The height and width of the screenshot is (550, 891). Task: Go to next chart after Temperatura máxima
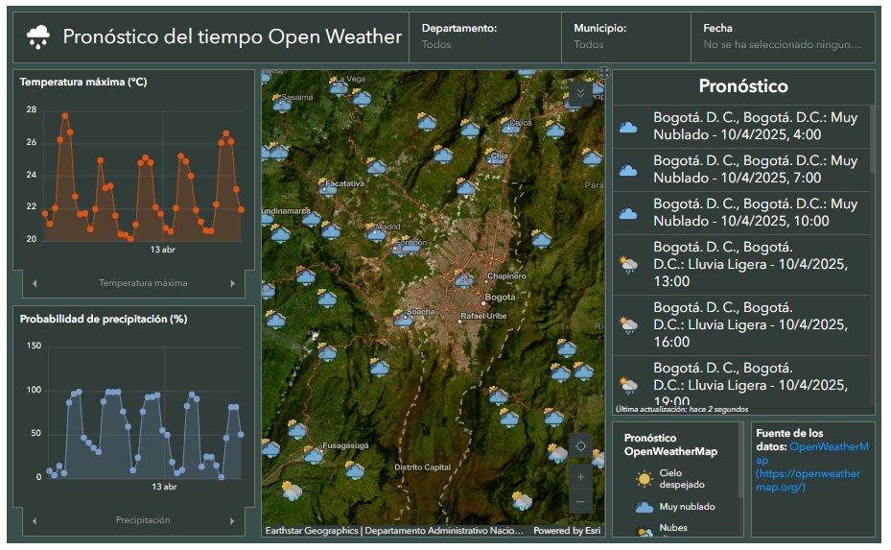tap(232, 283)
